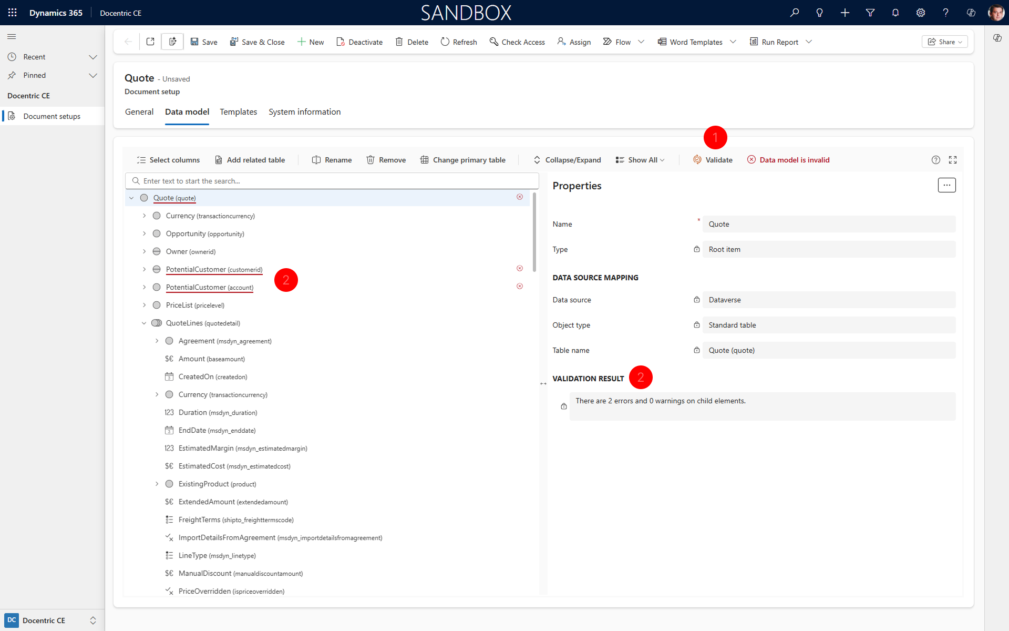1009x631 pixels.
Task: Open the search magnifier in top bar
Action: [x=794, y=13]
